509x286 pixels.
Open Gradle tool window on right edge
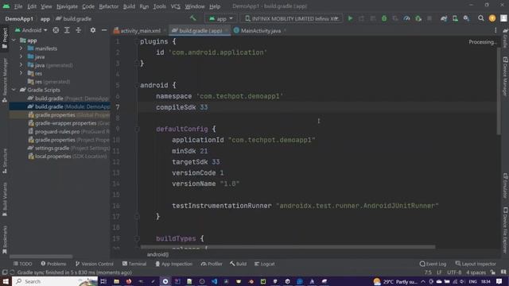505,38
